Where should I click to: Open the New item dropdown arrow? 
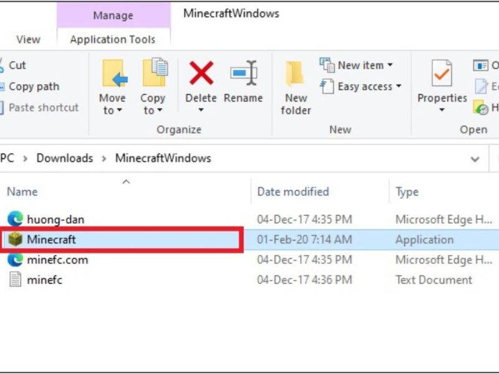[x=390, y=65]
